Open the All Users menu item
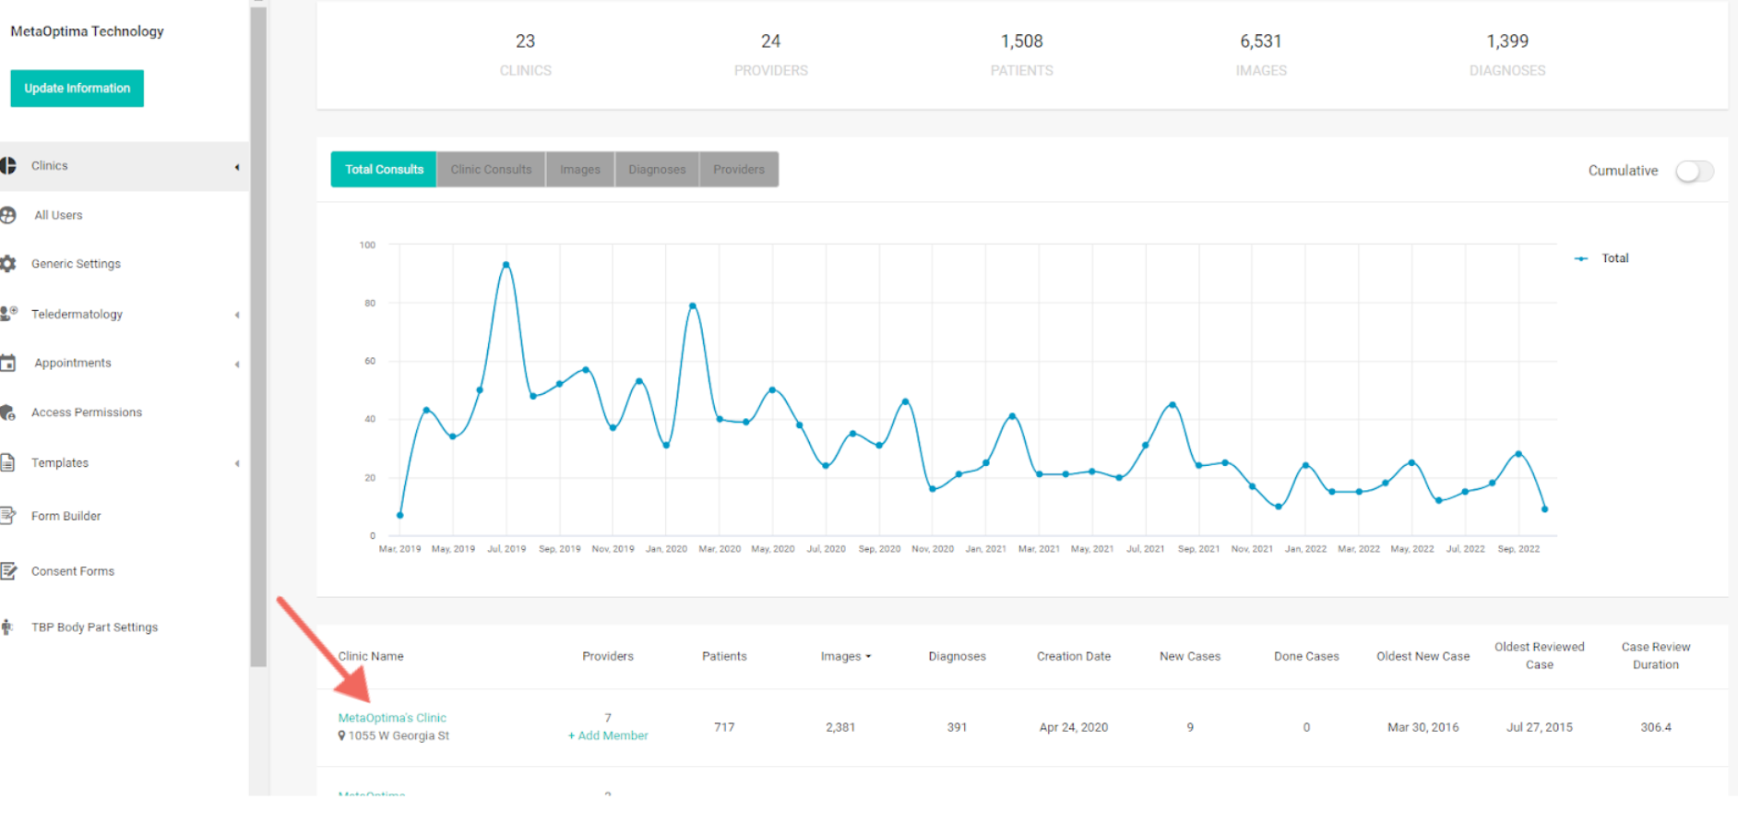Viewport: 1738px width, 836px height. tap(58, 215)
